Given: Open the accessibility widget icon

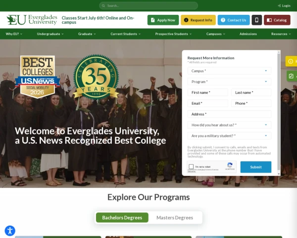Looking at the screenshot, I should click(10, 231).
